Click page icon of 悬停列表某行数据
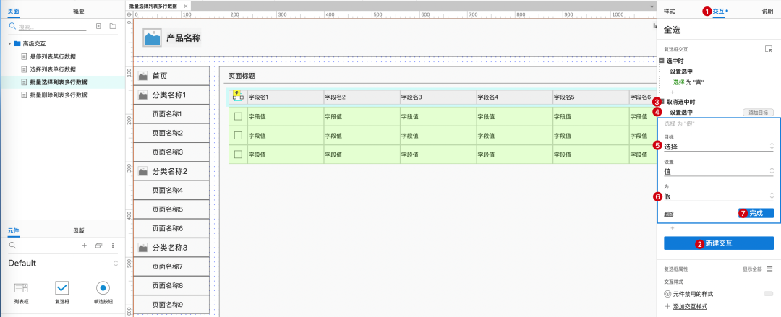The image size is (781, 317). [24, 57]
